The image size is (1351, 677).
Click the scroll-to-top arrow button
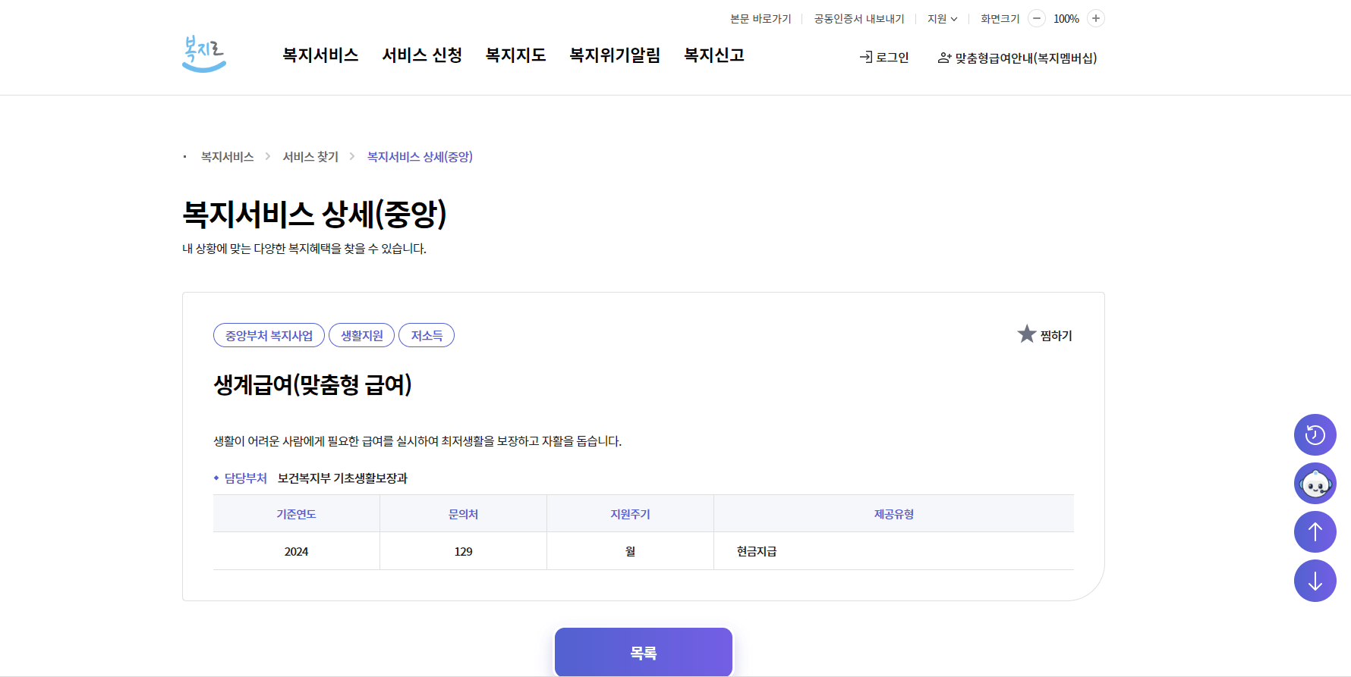click(1315, 531)
